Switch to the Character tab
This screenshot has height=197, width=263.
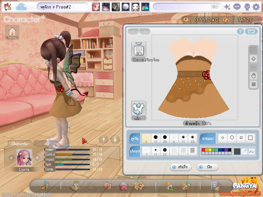[20, 144]
